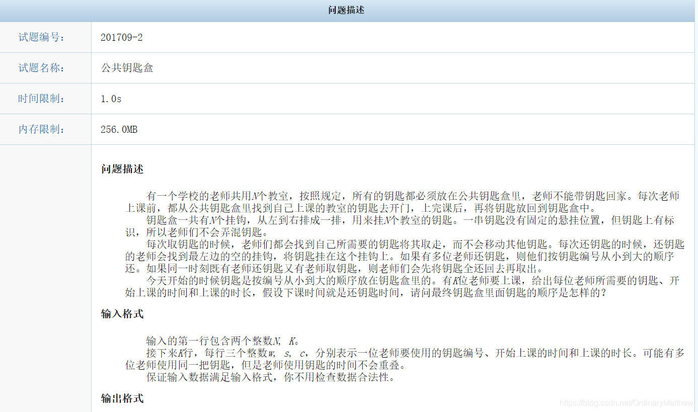Select the 内存限制 label

[x=42, y=129]
